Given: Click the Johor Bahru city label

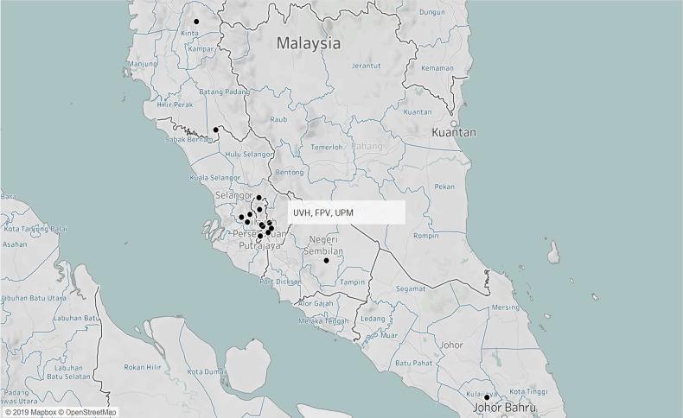Looking at the screenshot, I should [x=504, y=407].
